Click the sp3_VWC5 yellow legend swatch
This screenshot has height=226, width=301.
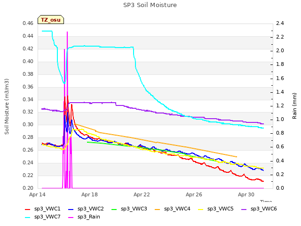[201, 210]
